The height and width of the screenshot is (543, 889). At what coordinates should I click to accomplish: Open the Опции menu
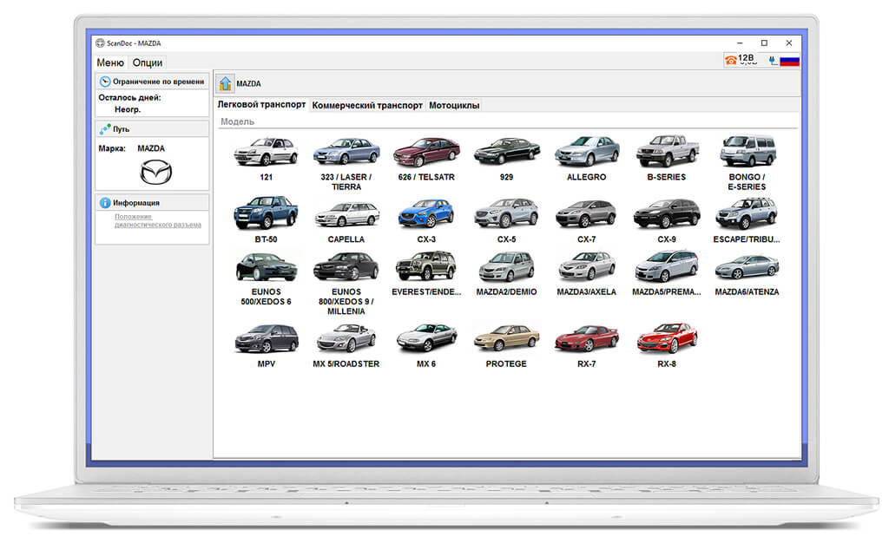(148, 62)
